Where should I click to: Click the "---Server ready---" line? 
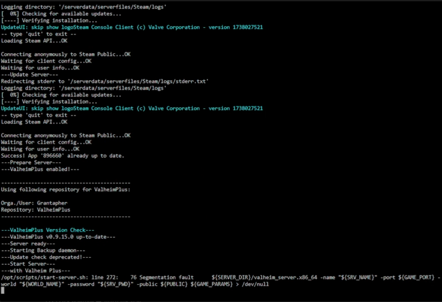[x=28, y=243]
